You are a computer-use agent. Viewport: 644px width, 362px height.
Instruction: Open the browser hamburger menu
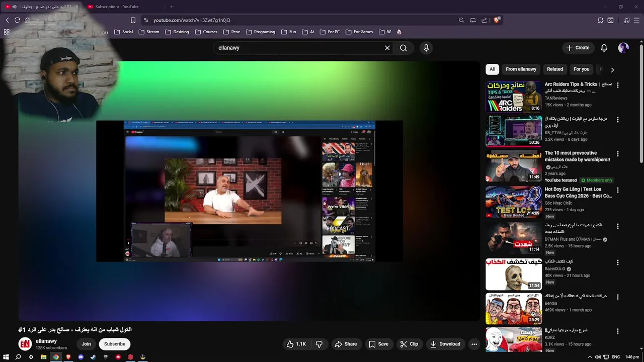tap(637, 20)
